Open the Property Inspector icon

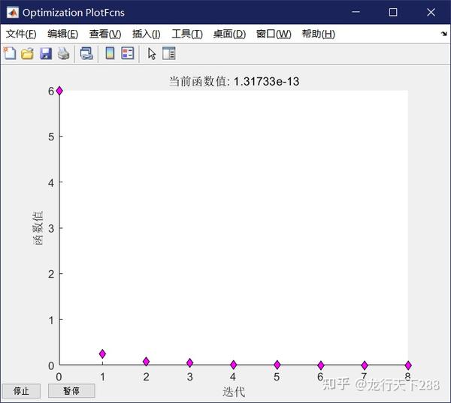tap(169, 53)
